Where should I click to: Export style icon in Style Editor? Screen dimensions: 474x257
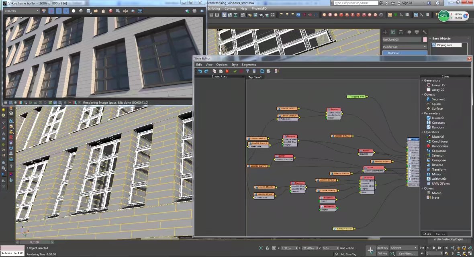pos(268,71)
